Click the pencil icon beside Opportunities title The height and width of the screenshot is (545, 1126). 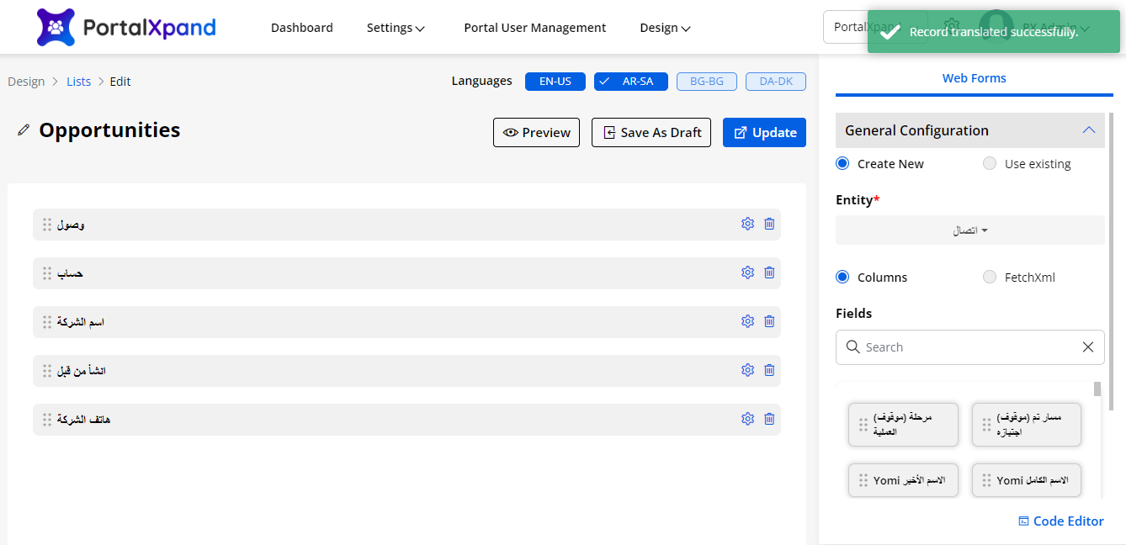click(24, 130)
